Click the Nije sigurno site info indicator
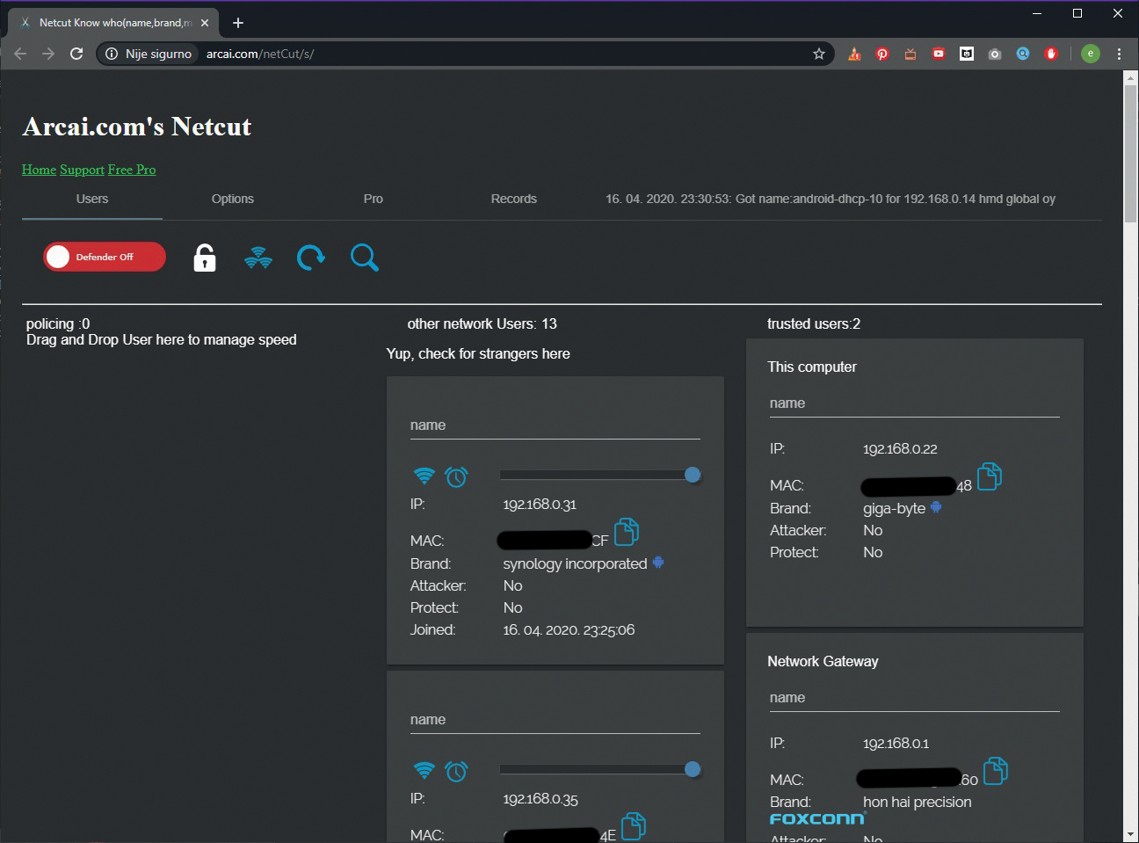Image resolution: width=1139 pixels, height=843 pixels. tap(149, 54)
